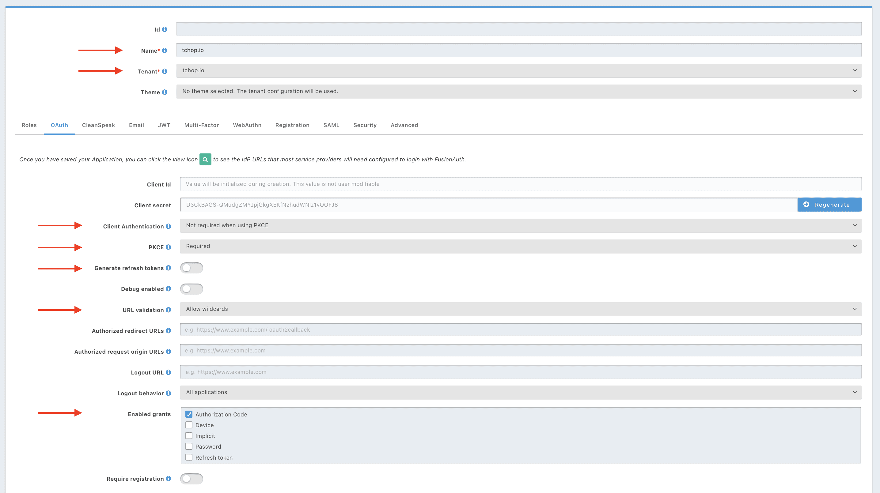Switch to the Multi-Factor tab
This screenshot has height=493, width=880.
(202, 125)
